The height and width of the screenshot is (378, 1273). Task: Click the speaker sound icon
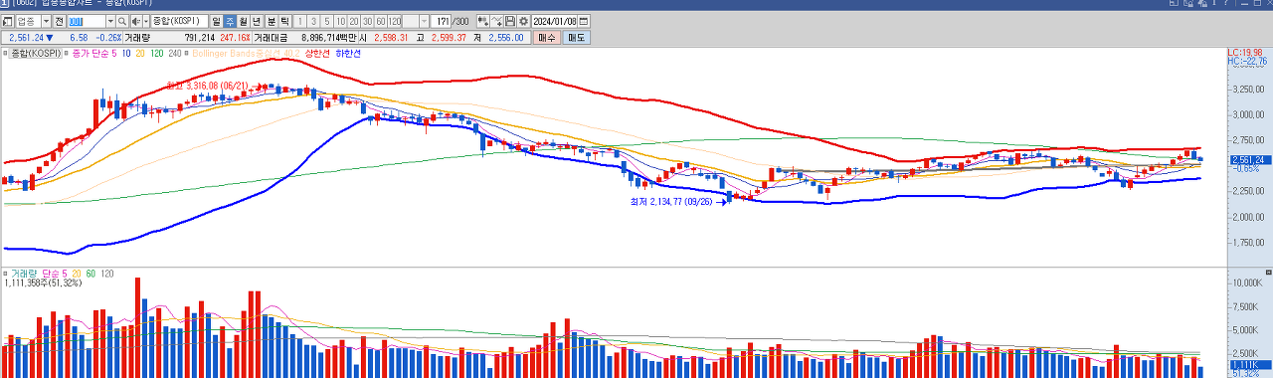coord(136,21)
